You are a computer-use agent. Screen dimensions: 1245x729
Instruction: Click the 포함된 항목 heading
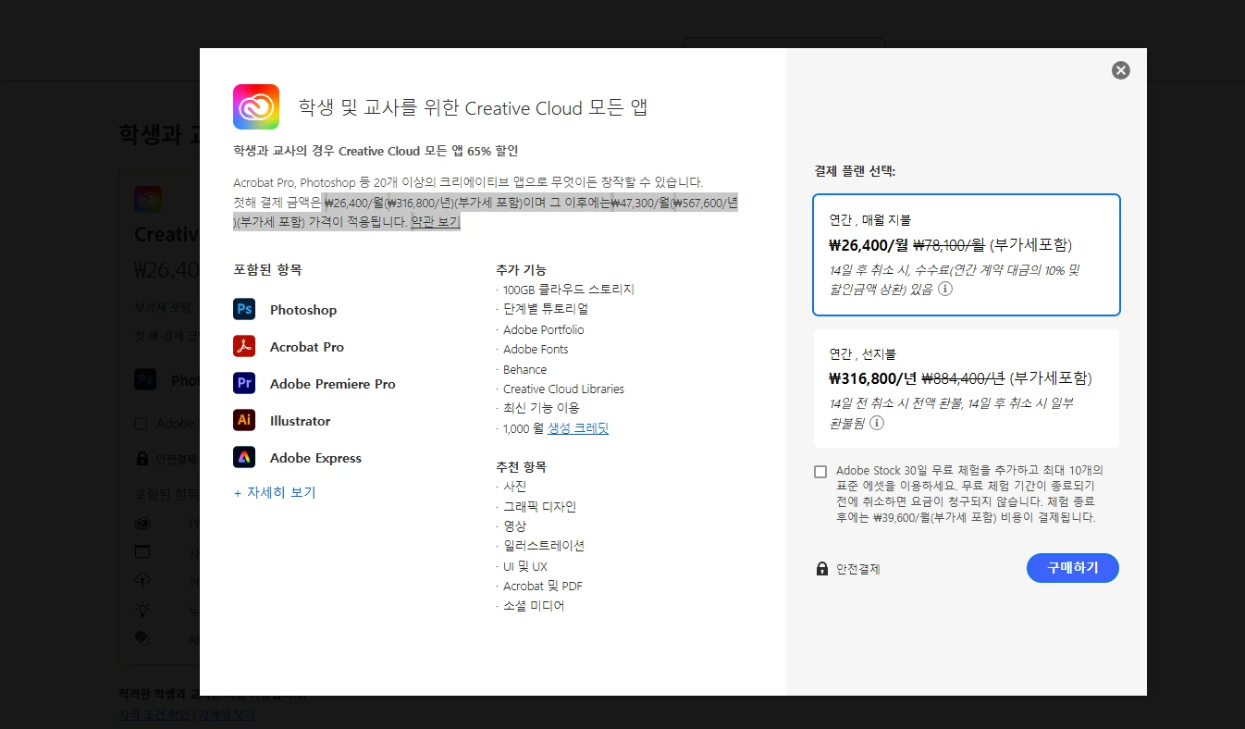pyautogui.click(x=267, y=270)
